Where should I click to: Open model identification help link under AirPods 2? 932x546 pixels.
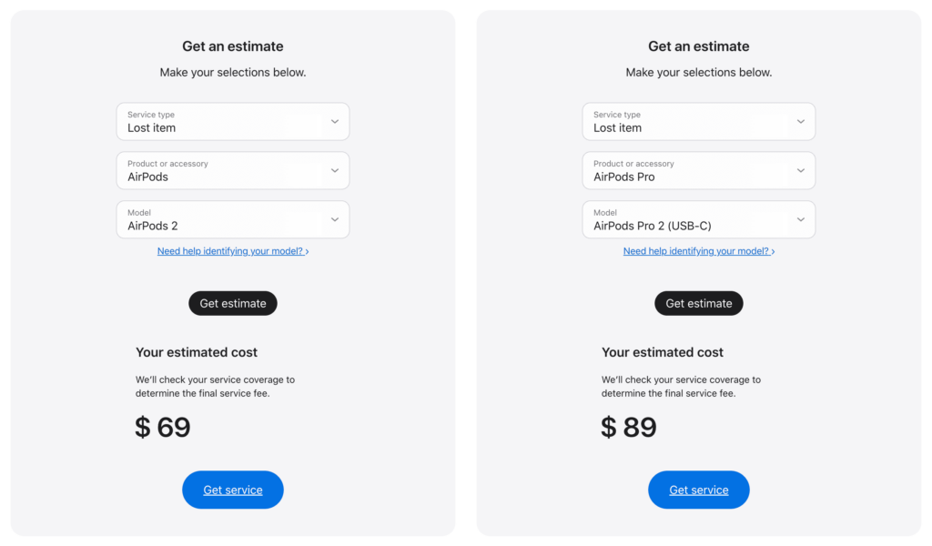coord(233,251)
